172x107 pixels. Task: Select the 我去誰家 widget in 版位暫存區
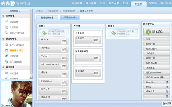[157, 68]
